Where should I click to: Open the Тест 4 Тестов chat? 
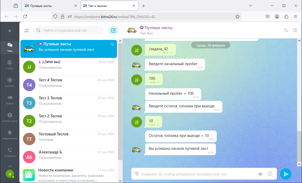point(69,85)
